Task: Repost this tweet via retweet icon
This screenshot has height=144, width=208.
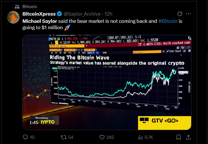Action: (x=64, y=137)
